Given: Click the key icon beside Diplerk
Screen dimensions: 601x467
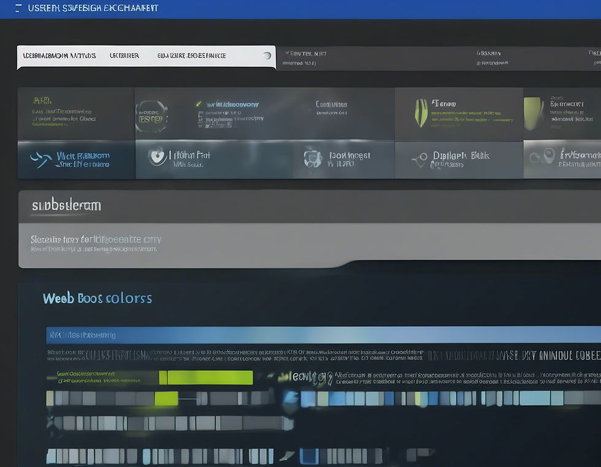Looking at the screenshot, I should tap(419, 159).
